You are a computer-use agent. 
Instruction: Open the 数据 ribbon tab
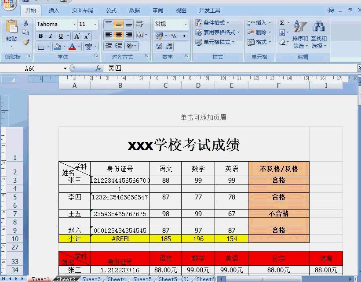pos(135,11)
